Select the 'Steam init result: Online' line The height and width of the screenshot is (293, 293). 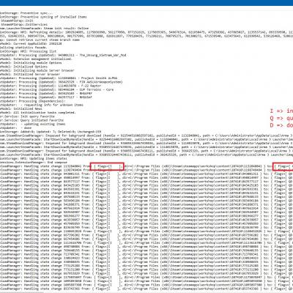tap(44, 29)
